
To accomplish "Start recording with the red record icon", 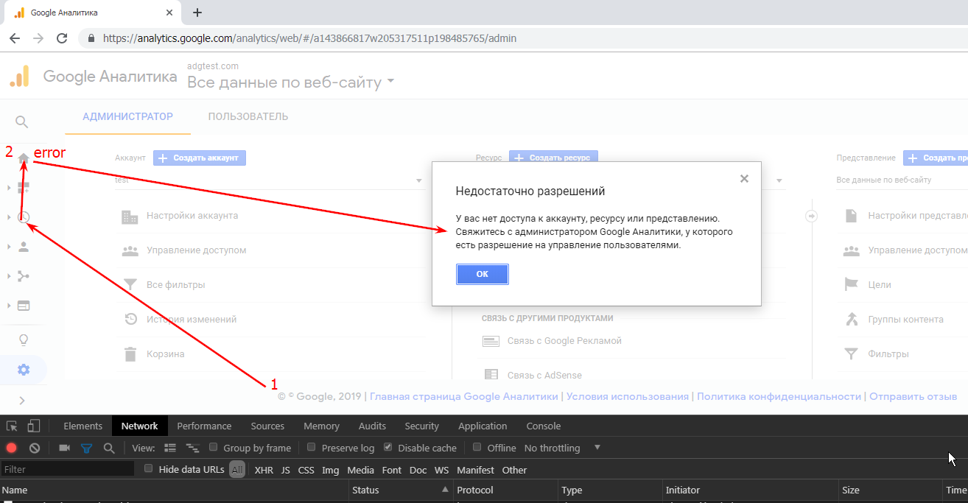I will click(x=10, y=447).
